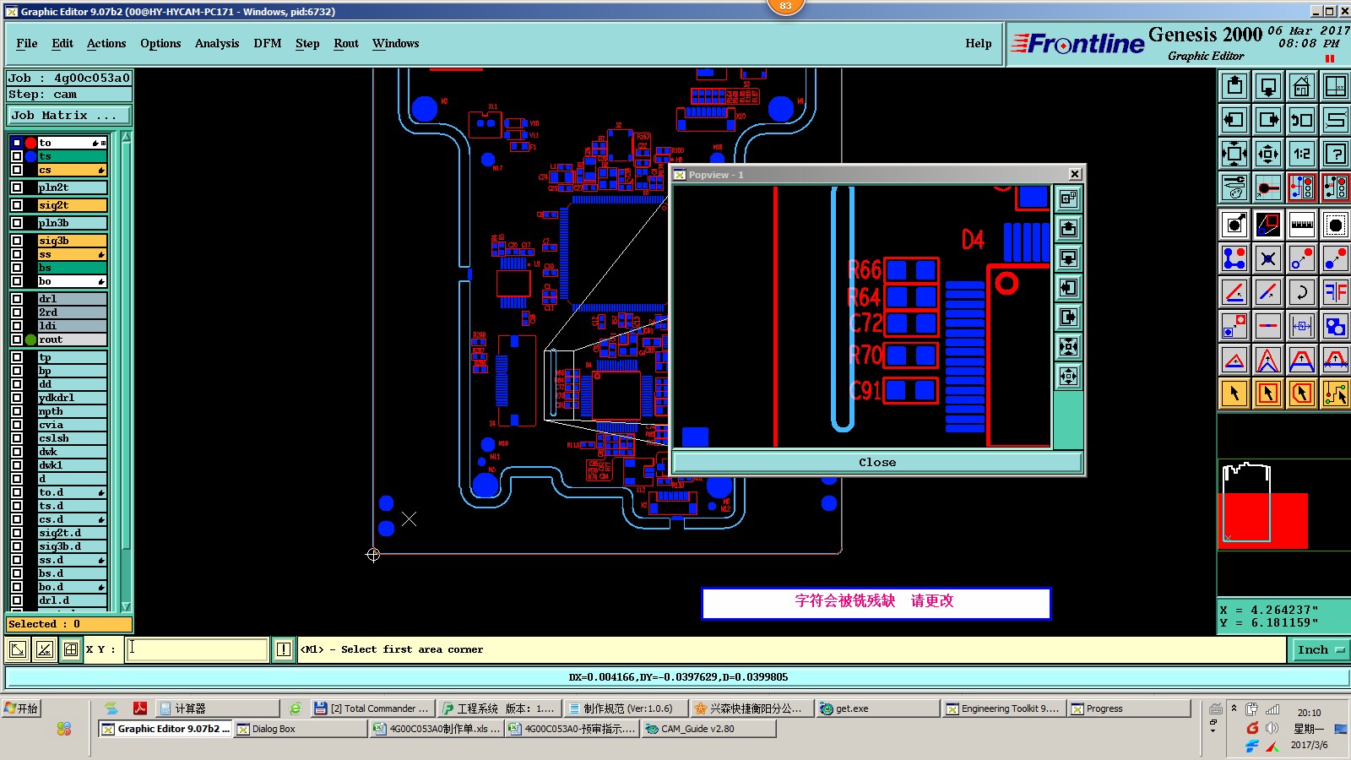Open the Actions menu
The width and height of the screenshot is (1351, 760).
pyautogui.click(x=106, y=44)
